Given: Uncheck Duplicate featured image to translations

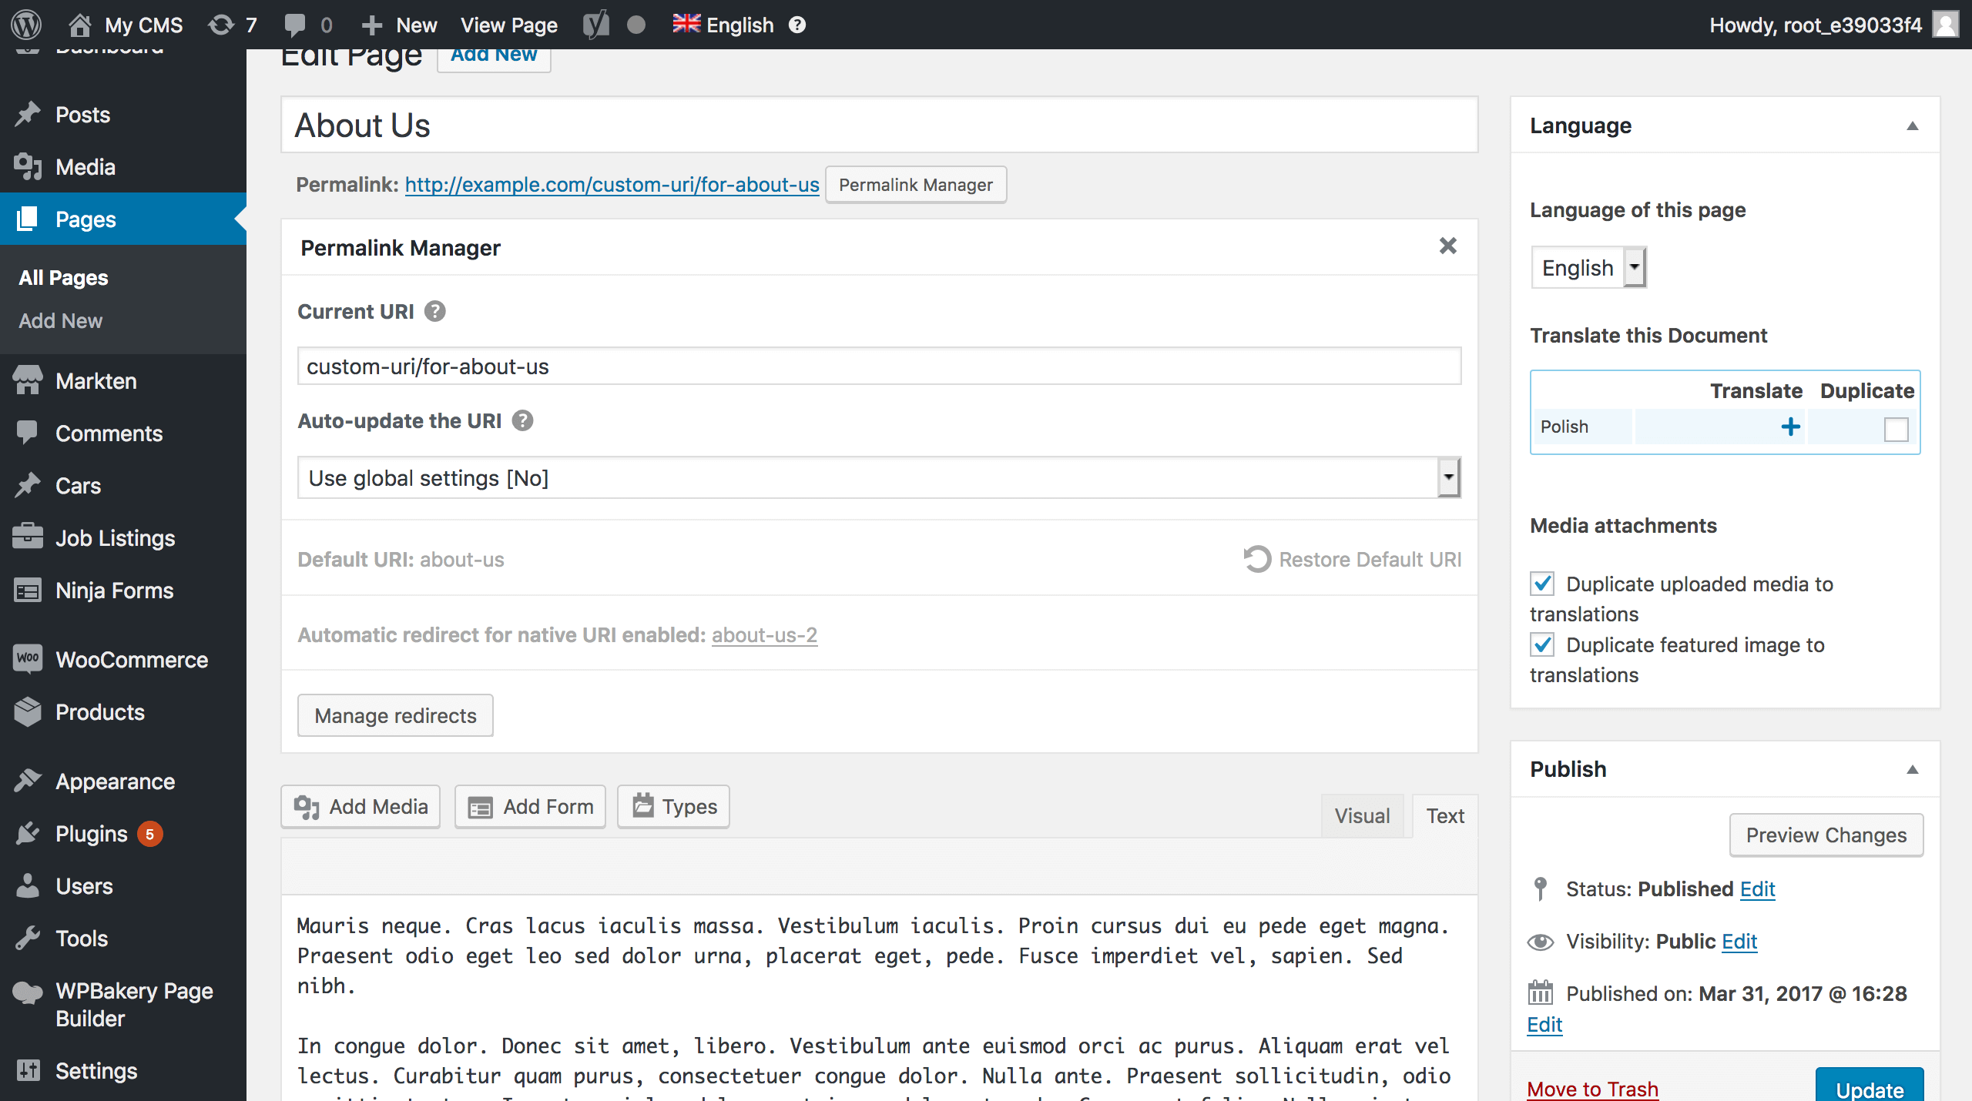Looking at the screenshot, I should pos(1542,644).
